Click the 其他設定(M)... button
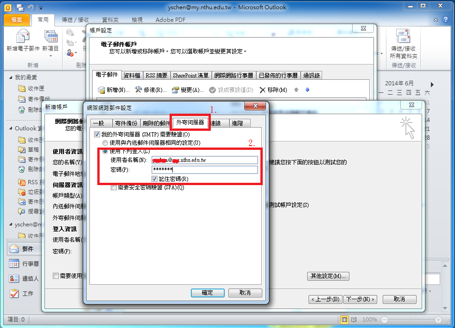 (x=328, y=276)
